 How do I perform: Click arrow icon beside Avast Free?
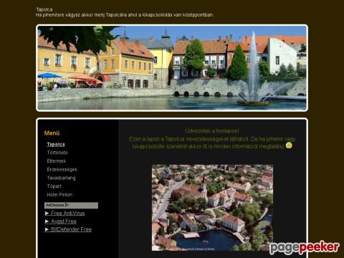pos(47,221)
